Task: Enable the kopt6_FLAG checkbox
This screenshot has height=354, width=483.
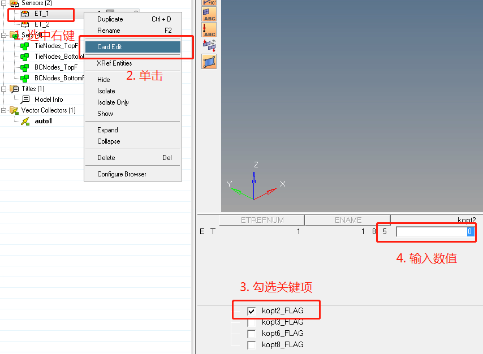Action: [x=251, y=334]
